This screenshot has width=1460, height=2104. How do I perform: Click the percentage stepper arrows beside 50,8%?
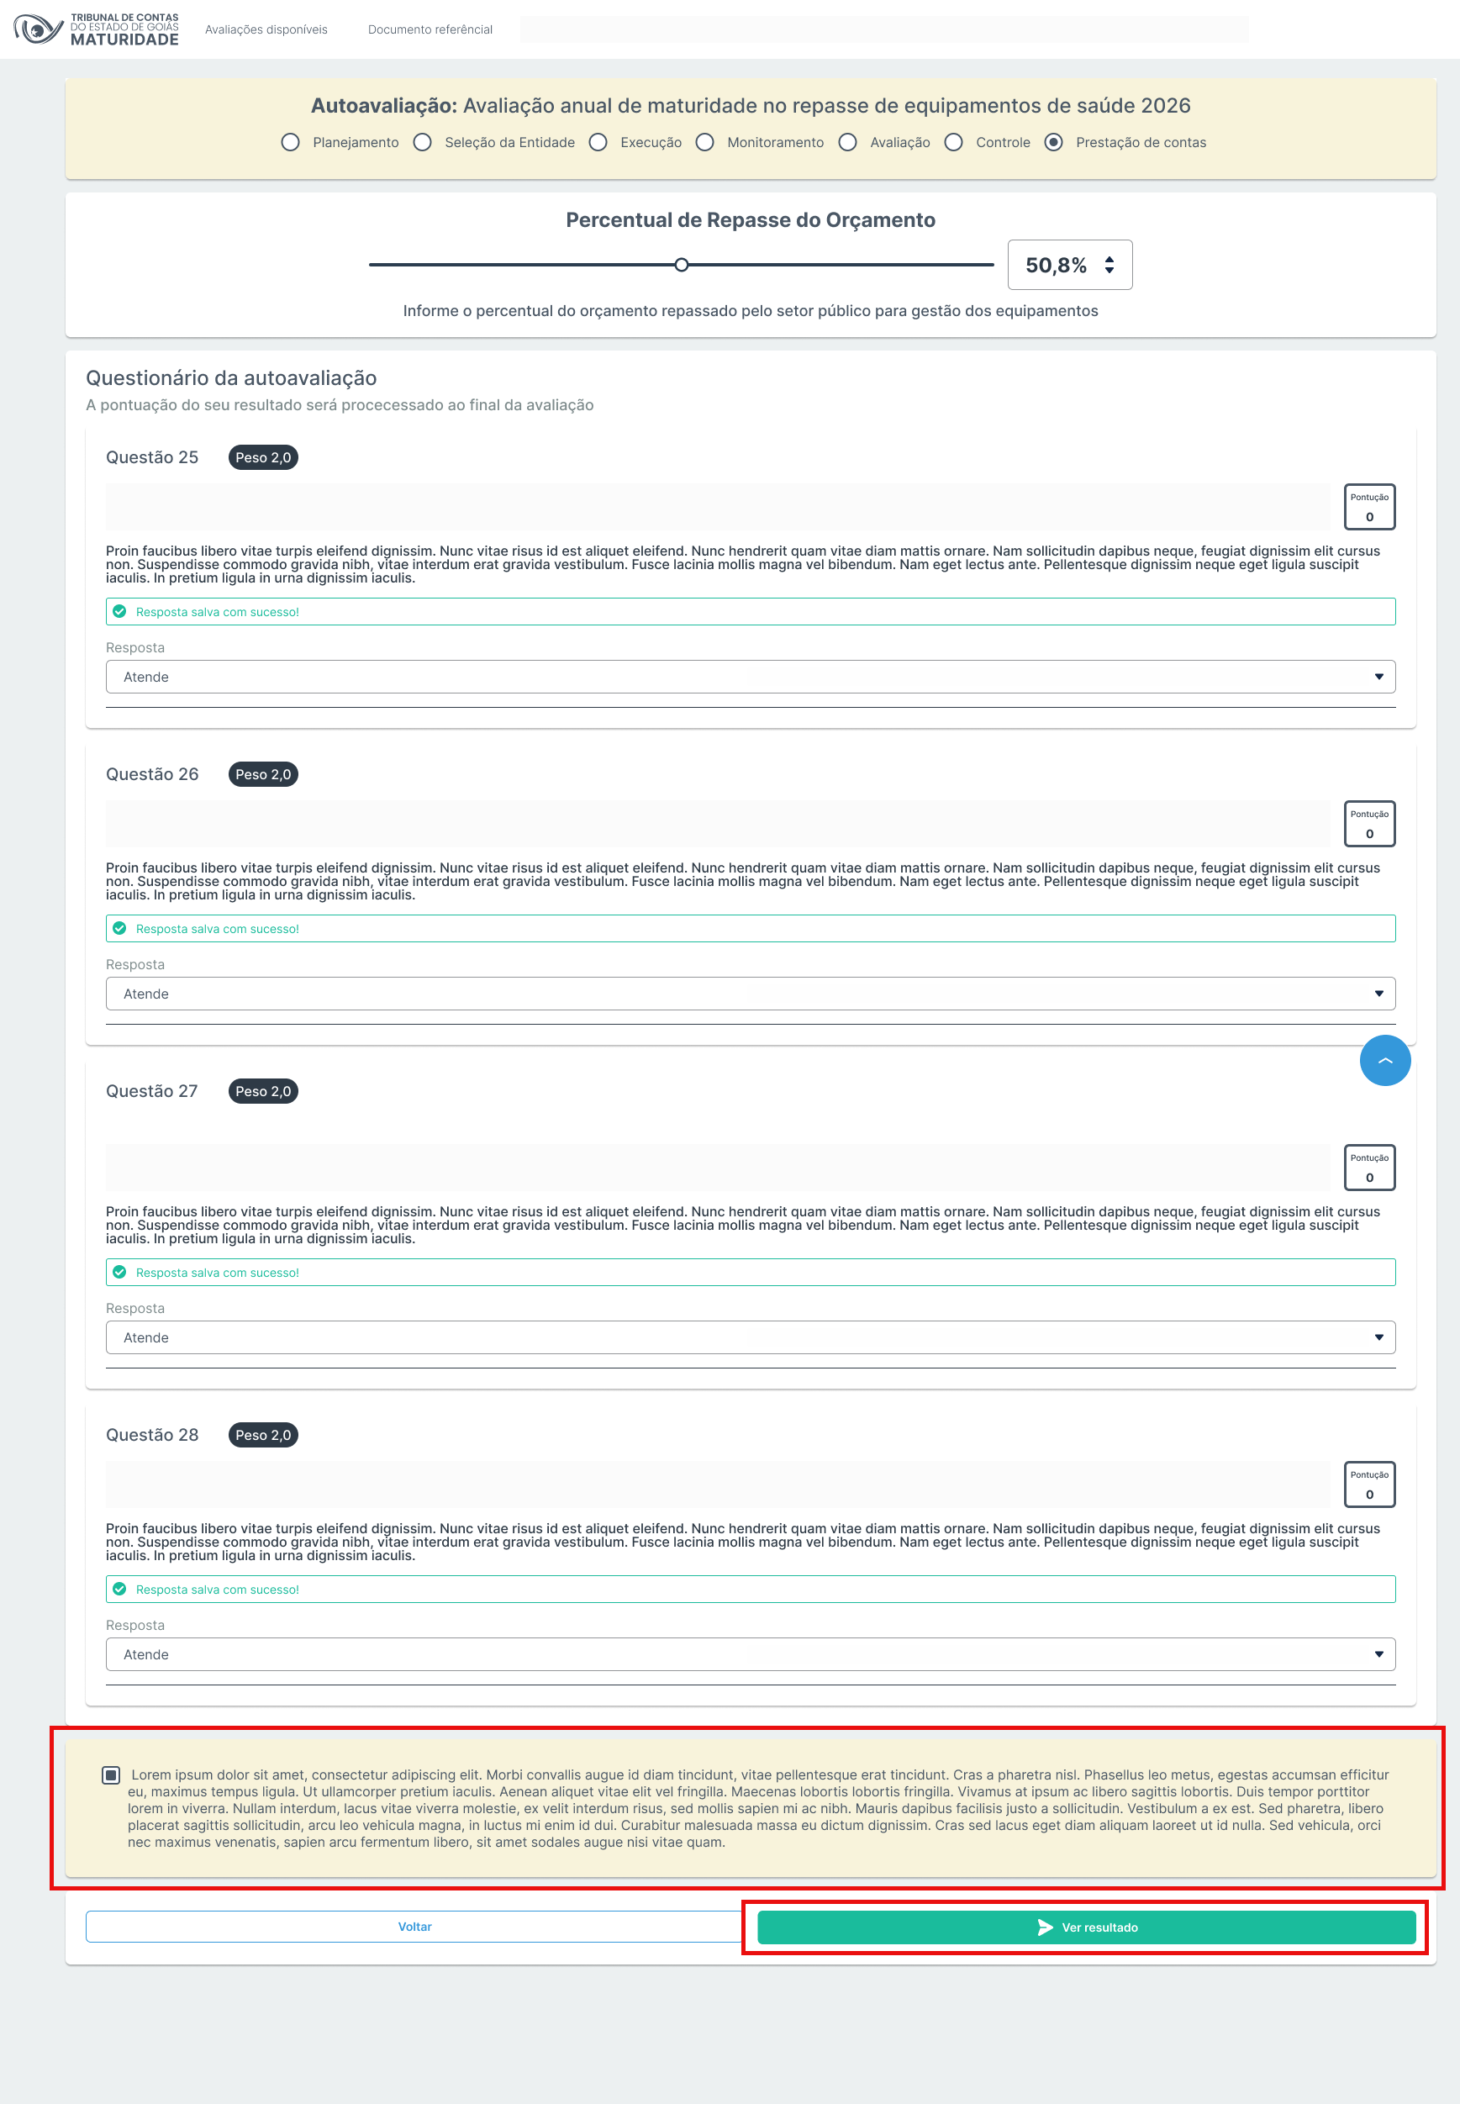(x=1109, y=266)
